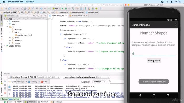Expand the menu folder

(x=10, y=38)
